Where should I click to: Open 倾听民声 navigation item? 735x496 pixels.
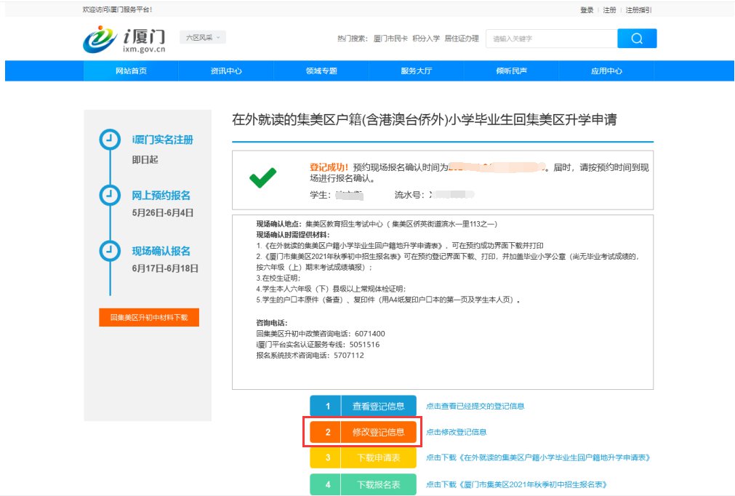[x=511, y=71]
